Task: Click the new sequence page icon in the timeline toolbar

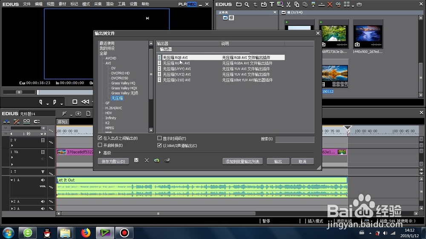Action: [88, 114]
